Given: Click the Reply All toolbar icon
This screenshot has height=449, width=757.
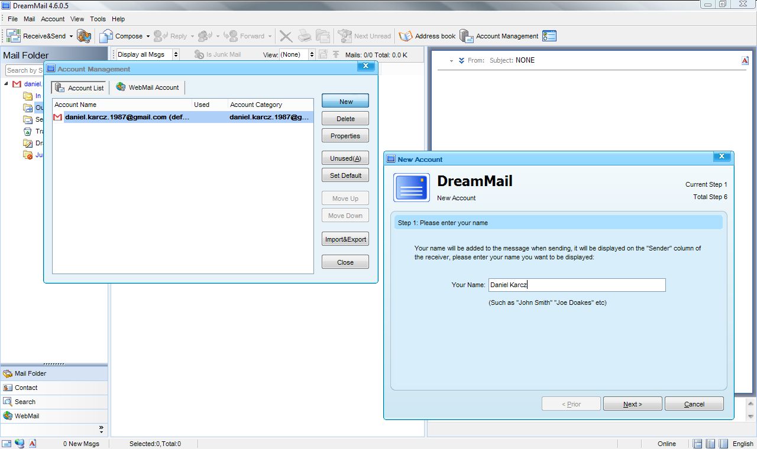Looking at the screenshot, I should [x=205, y=36].
